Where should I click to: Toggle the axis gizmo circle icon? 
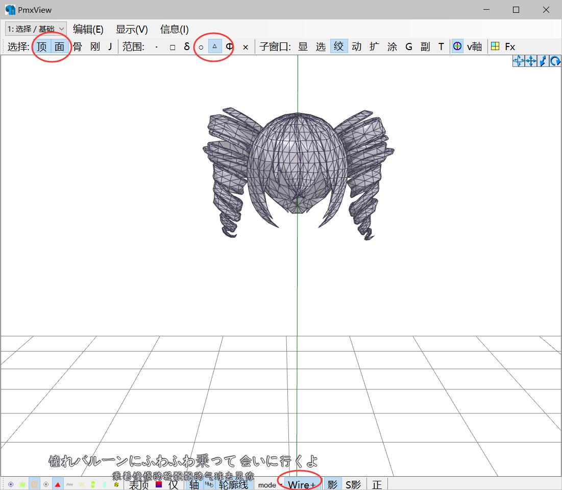(457, 46)
